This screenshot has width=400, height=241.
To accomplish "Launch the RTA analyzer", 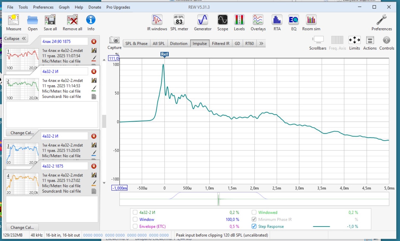I will pyautogui.click(x=277, y=23).
